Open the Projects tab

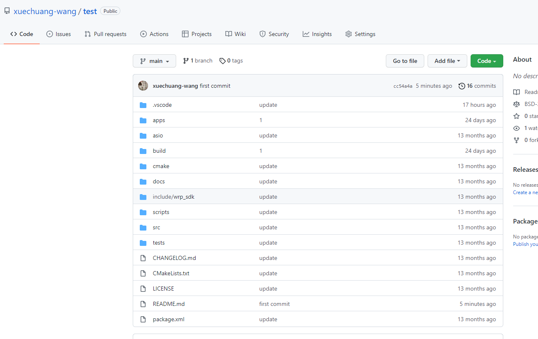point(197,34)
